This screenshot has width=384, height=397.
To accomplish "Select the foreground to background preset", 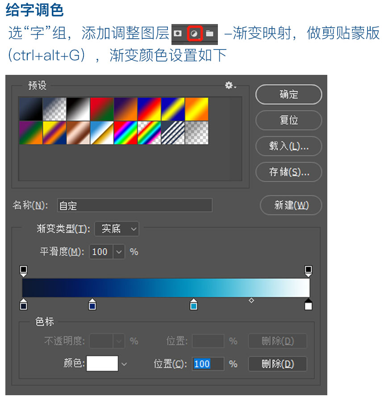I will pos(31,109).
